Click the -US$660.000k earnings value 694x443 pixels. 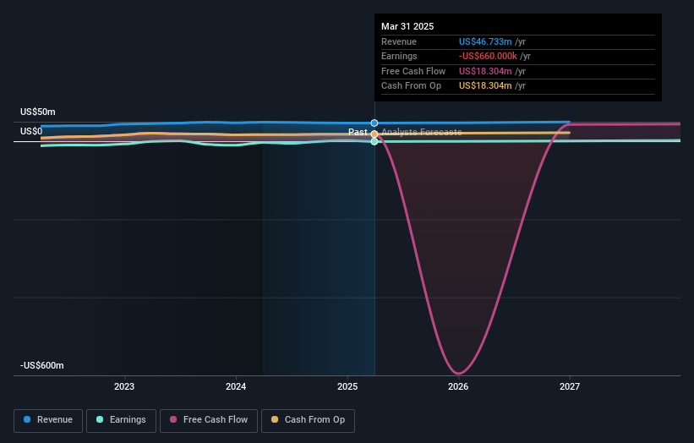tap(488, 56)
